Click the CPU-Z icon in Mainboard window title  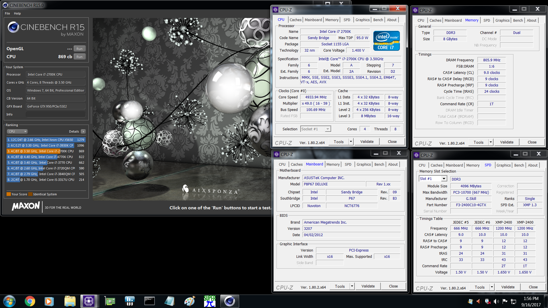tap(277, 154)
